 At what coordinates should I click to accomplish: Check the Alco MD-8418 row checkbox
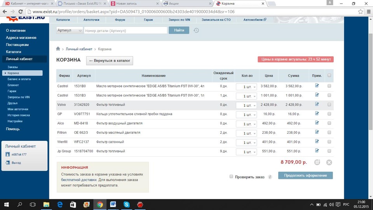[x=329, y=123]
